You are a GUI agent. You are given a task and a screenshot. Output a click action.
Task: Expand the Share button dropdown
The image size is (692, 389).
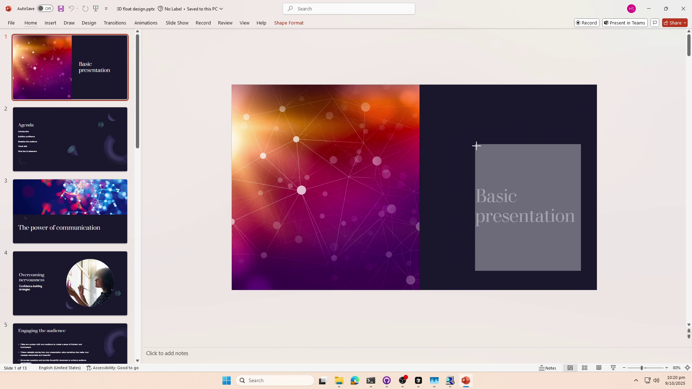coord(684,22)
